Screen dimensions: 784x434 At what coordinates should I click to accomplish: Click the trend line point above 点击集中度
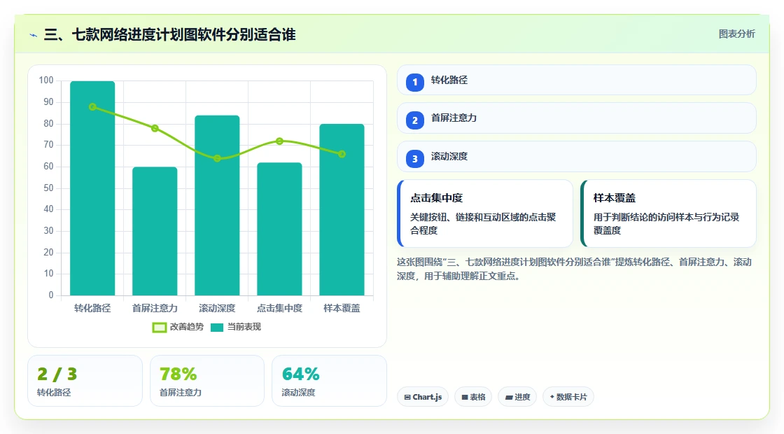pos(279,141)
